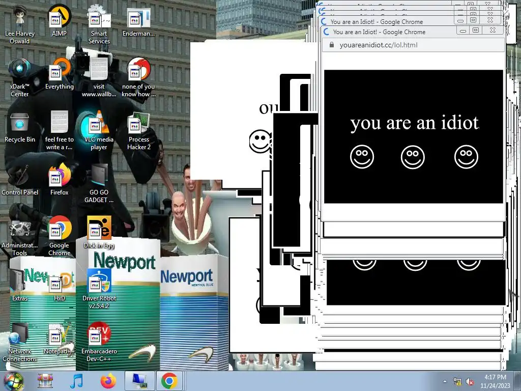Launch Google Chrome desktop shortcut
Screen dimensions: 521x391
coord(59,237)
